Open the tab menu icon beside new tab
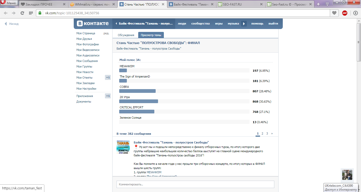 (327, 4)
